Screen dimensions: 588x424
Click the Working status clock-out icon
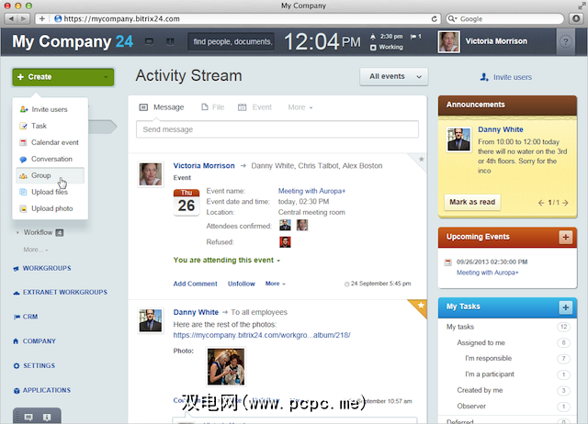click(x=373, y=47)
